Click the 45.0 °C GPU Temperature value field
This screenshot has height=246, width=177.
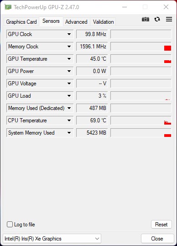tap(92, 59)
